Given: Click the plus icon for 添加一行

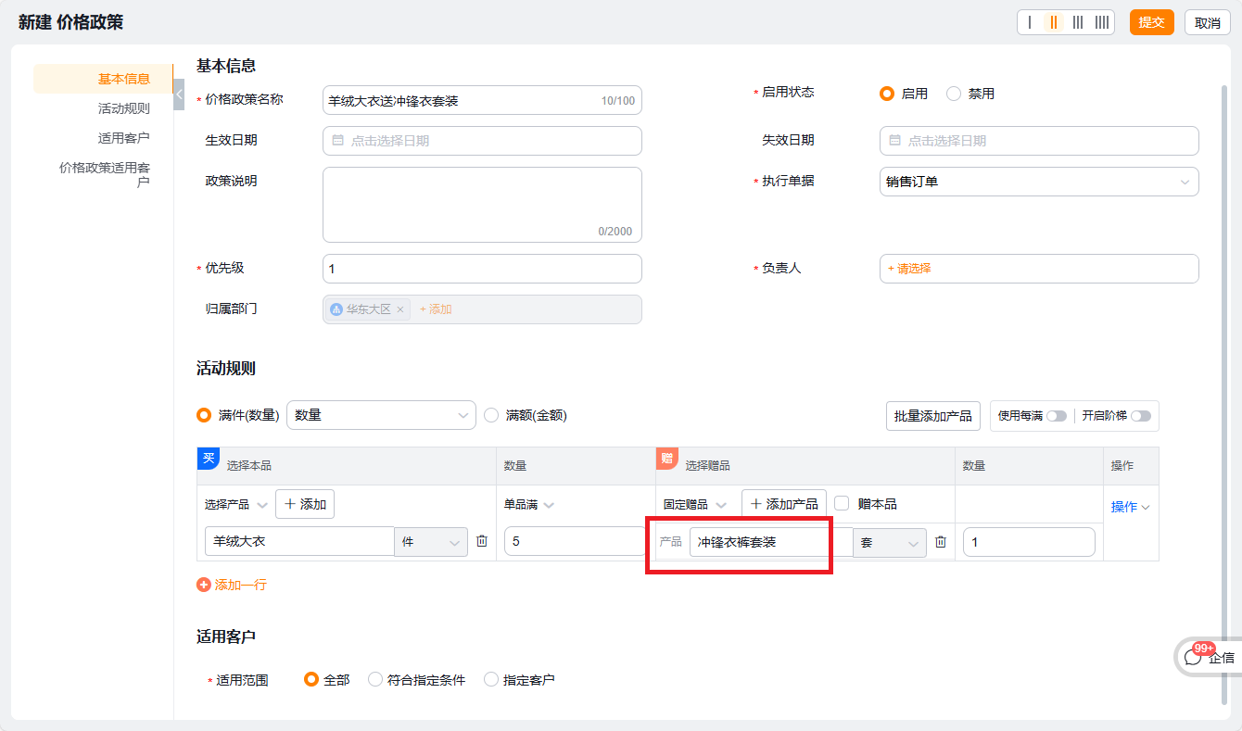Looking at the screenshot, I should pyautogui.click(x=204, y=585).
